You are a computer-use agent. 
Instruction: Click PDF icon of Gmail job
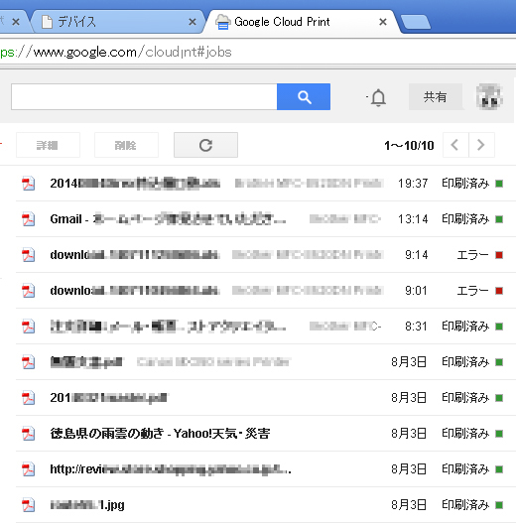pyautogui.click(x=29, y=219)
